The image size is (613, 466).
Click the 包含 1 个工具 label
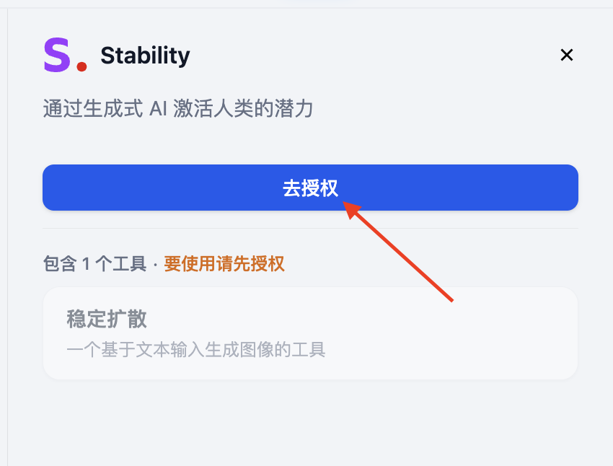(94, 263)
